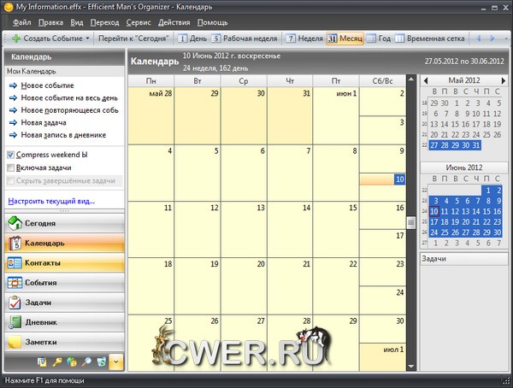
Task: Open the Действия menu
Action: (174, 22)
